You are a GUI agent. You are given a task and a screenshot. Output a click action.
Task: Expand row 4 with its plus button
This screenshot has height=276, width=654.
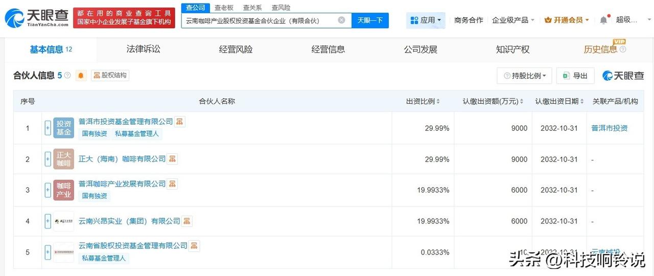coord(48,221)
